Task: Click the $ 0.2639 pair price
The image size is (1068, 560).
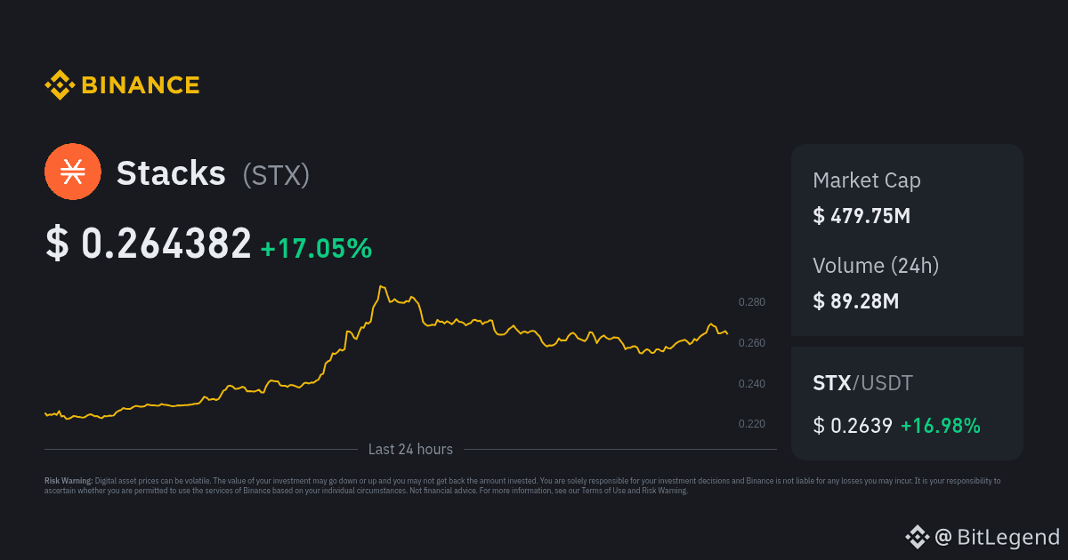Action: [x=853, y=426]
